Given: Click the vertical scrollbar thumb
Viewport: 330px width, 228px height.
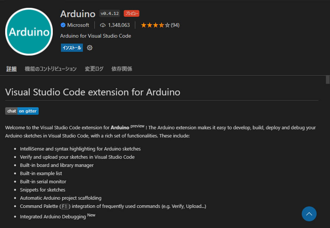Looking at the screenshot, I should 327,80.
